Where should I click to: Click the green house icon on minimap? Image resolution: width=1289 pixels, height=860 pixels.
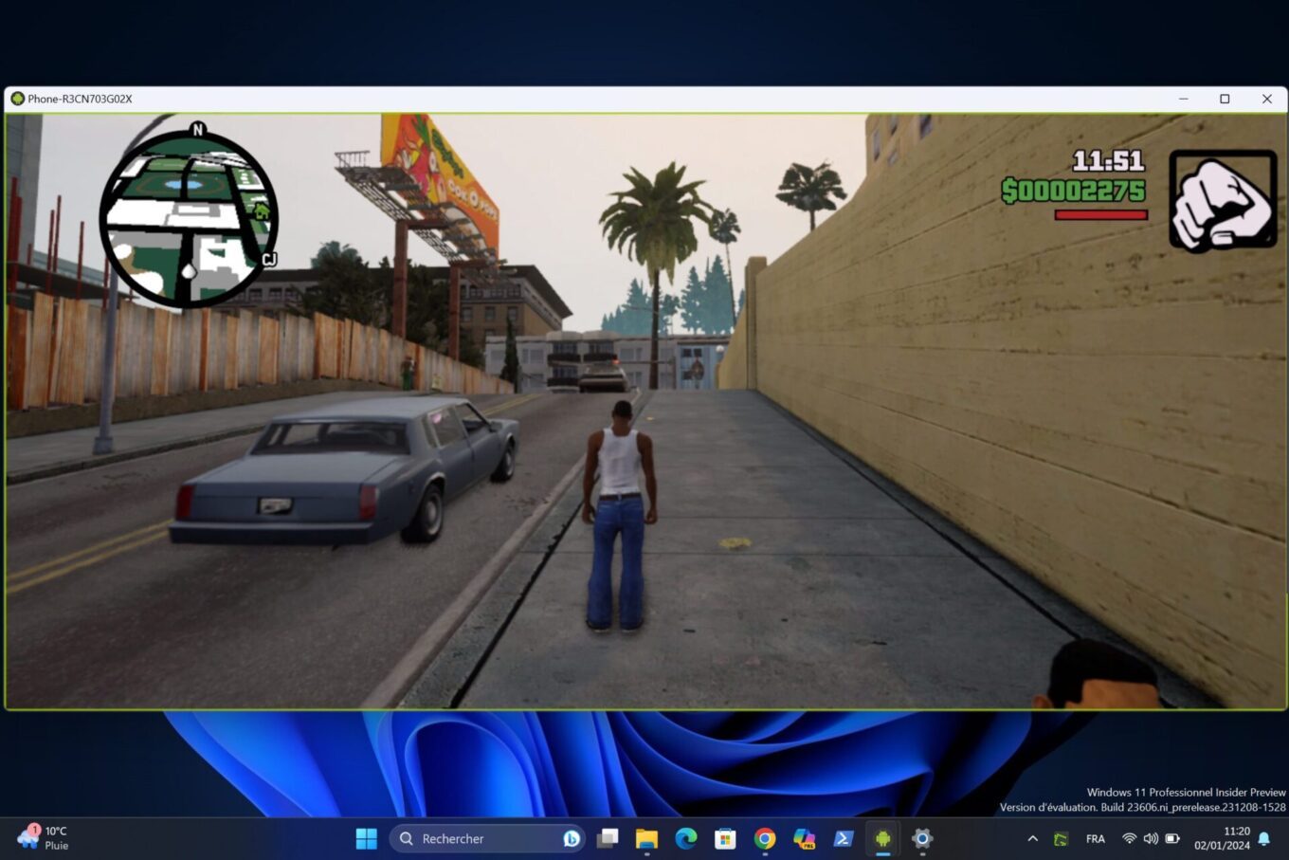pos(261,211)
